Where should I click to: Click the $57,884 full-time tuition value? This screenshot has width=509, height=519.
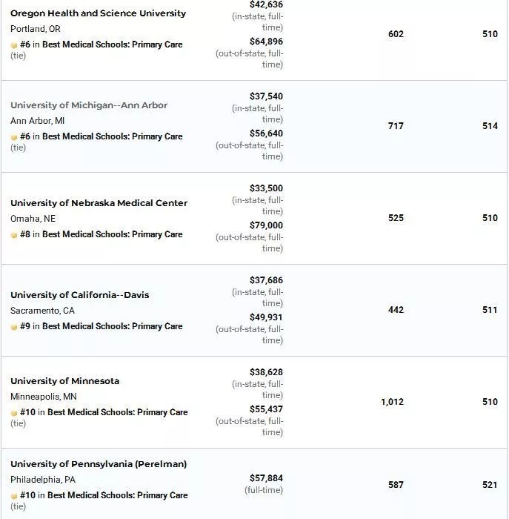(266, 478)
